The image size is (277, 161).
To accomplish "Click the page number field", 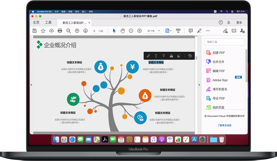I will point(94,31).
